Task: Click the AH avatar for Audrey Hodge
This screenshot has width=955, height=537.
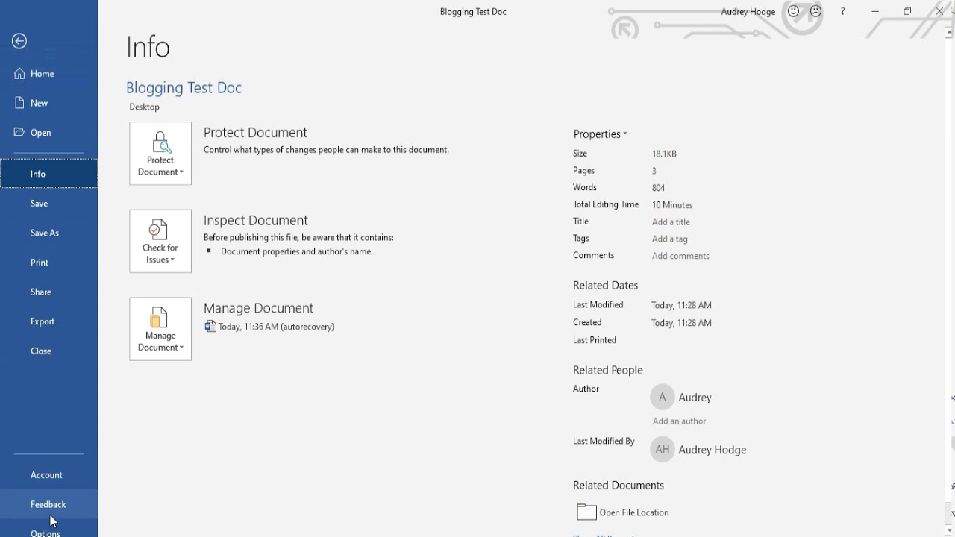Action: (662, 450)
